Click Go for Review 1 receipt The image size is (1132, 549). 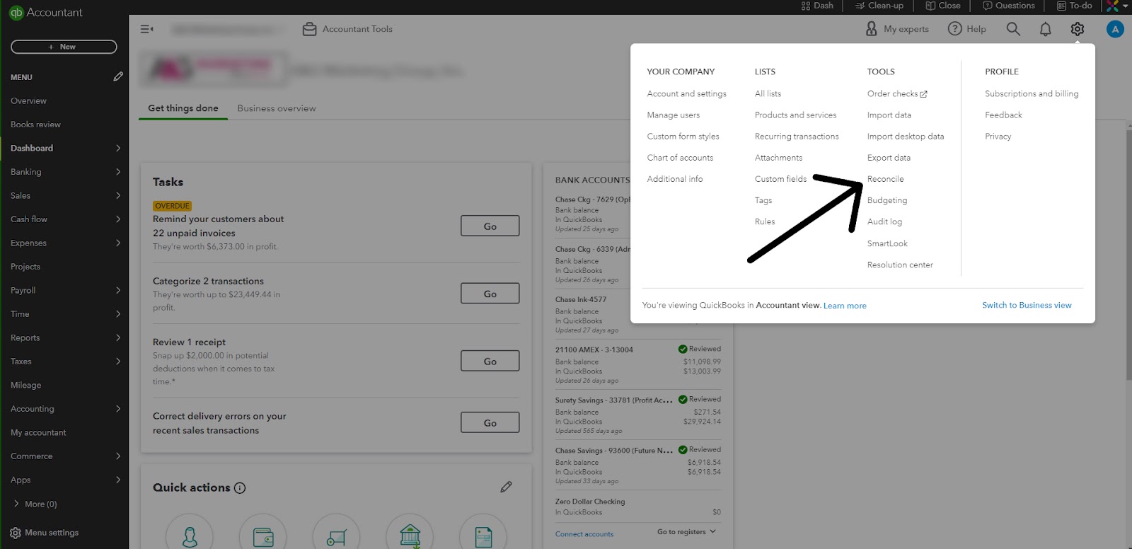pos(490,361)
